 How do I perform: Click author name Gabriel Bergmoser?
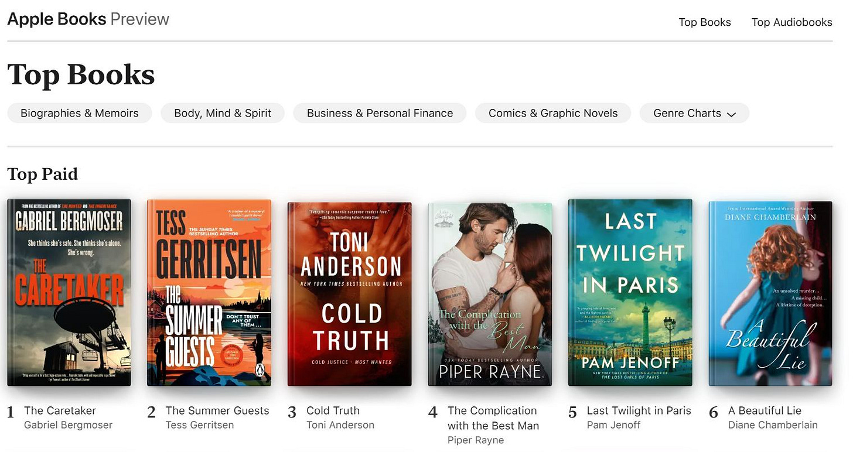click(68, 425)
